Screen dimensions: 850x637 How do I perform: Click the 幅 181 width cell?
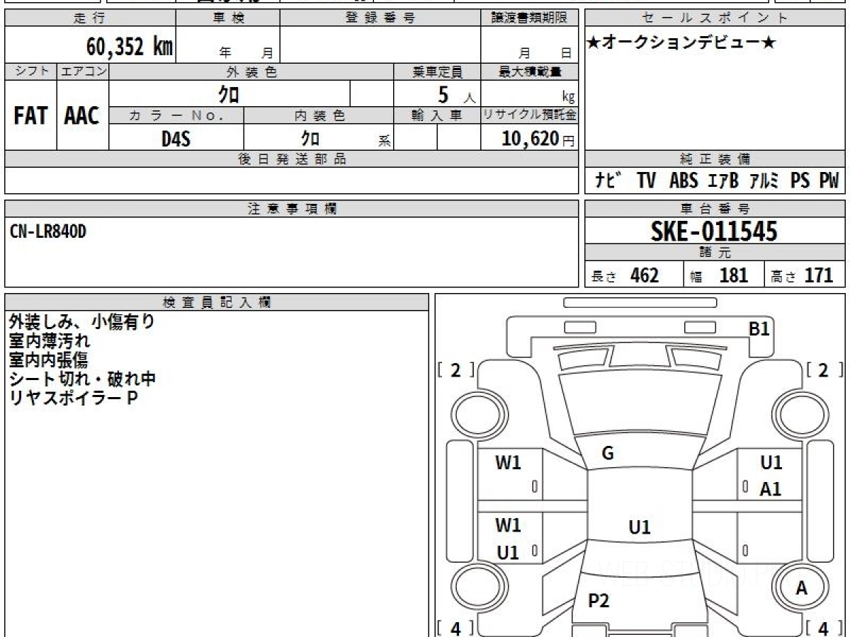coord(724,275)
